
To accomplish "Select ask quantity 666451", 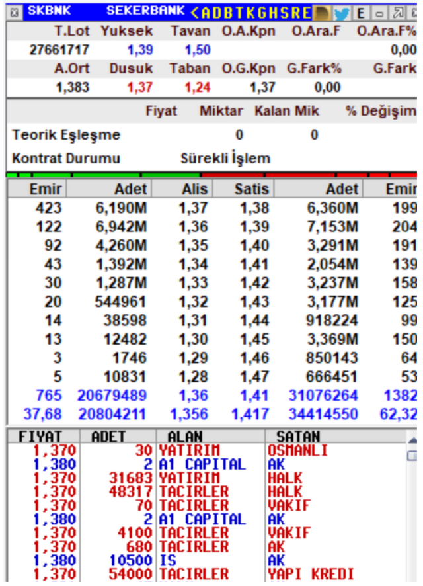I will click(332, 376).
